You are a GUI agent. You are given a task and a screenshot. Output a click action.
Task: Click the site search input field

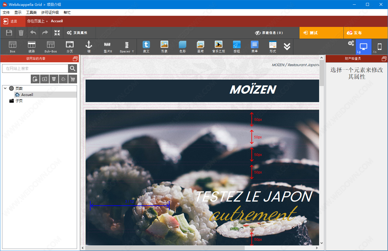tap(35, 68)
